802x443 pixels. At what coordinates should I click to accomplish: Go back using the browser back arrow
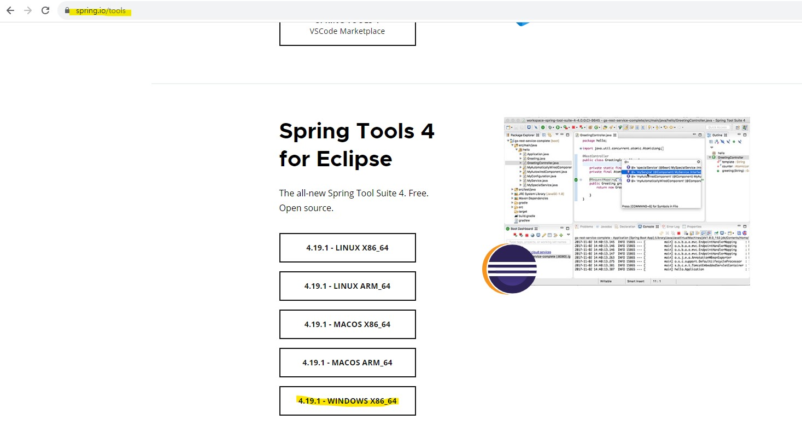[x=10, y=10]
